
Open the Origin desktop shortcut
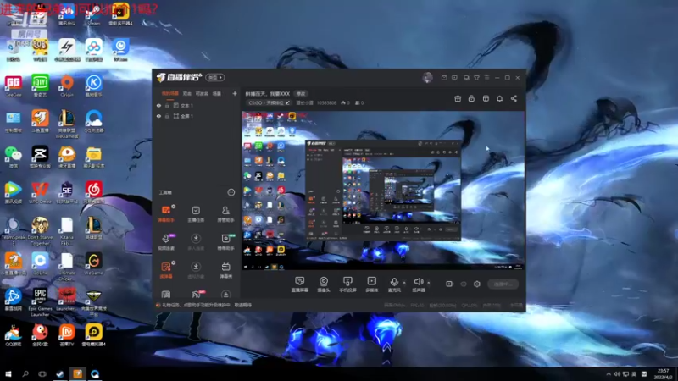click(x=67, y=86)
